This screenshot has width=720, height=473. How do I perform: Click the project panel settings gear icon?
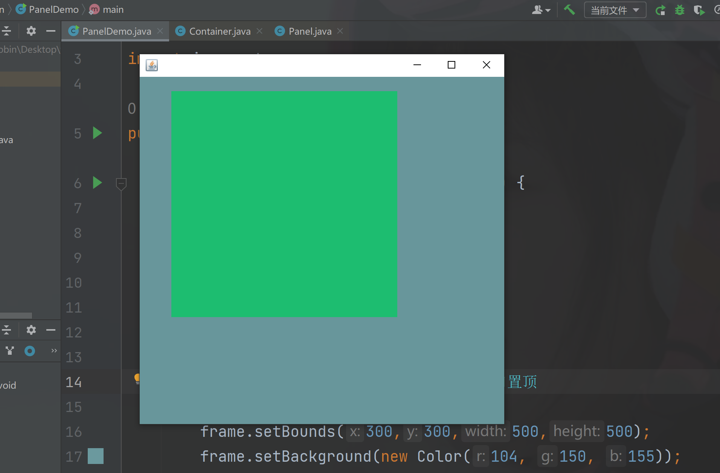click(x=31, y=31)
